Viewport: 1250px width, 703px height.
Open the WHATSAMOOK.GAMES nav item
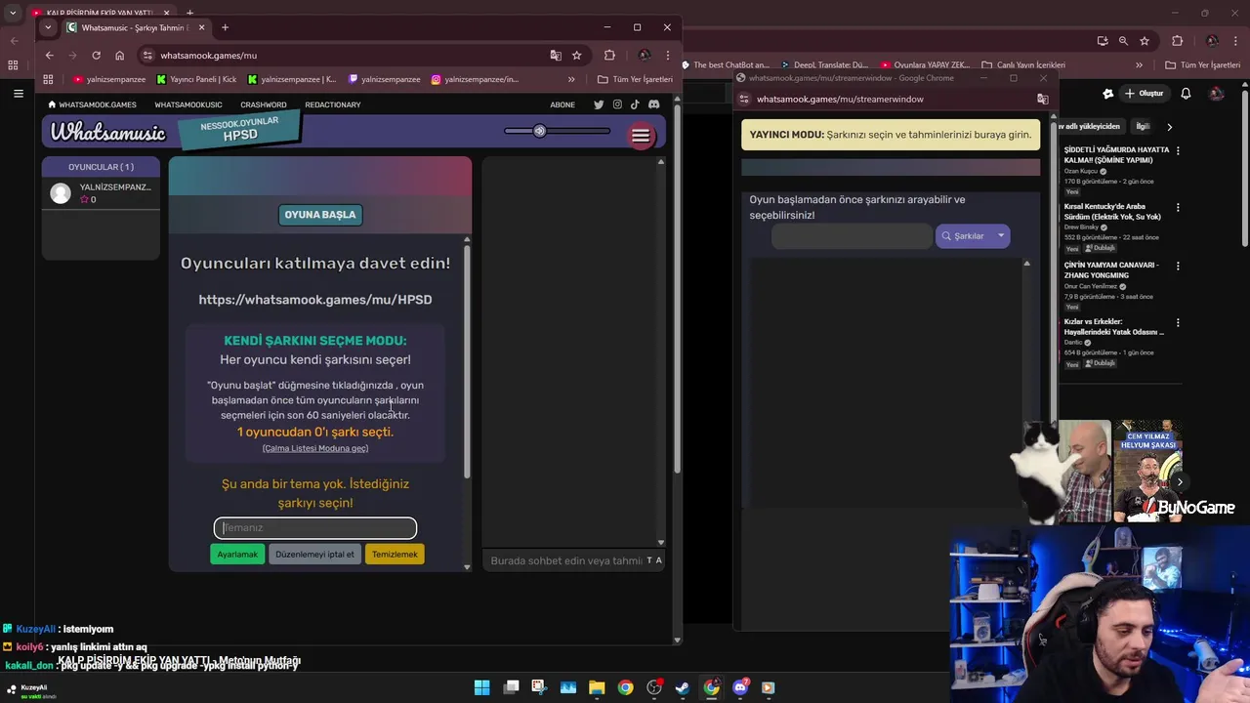tap(92, 104)
